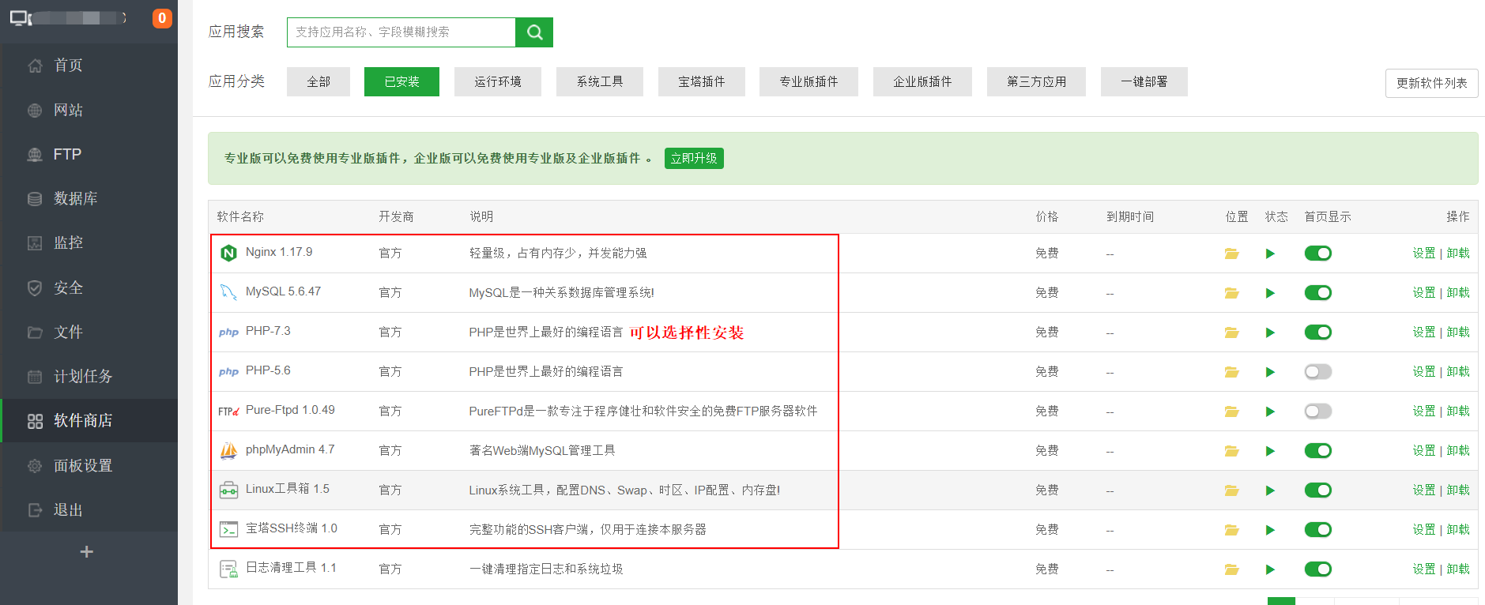1485x605 pixels.
Task: Open 数据库 in the sidebar
Action: pyautogui.click(x=89, y=198)
